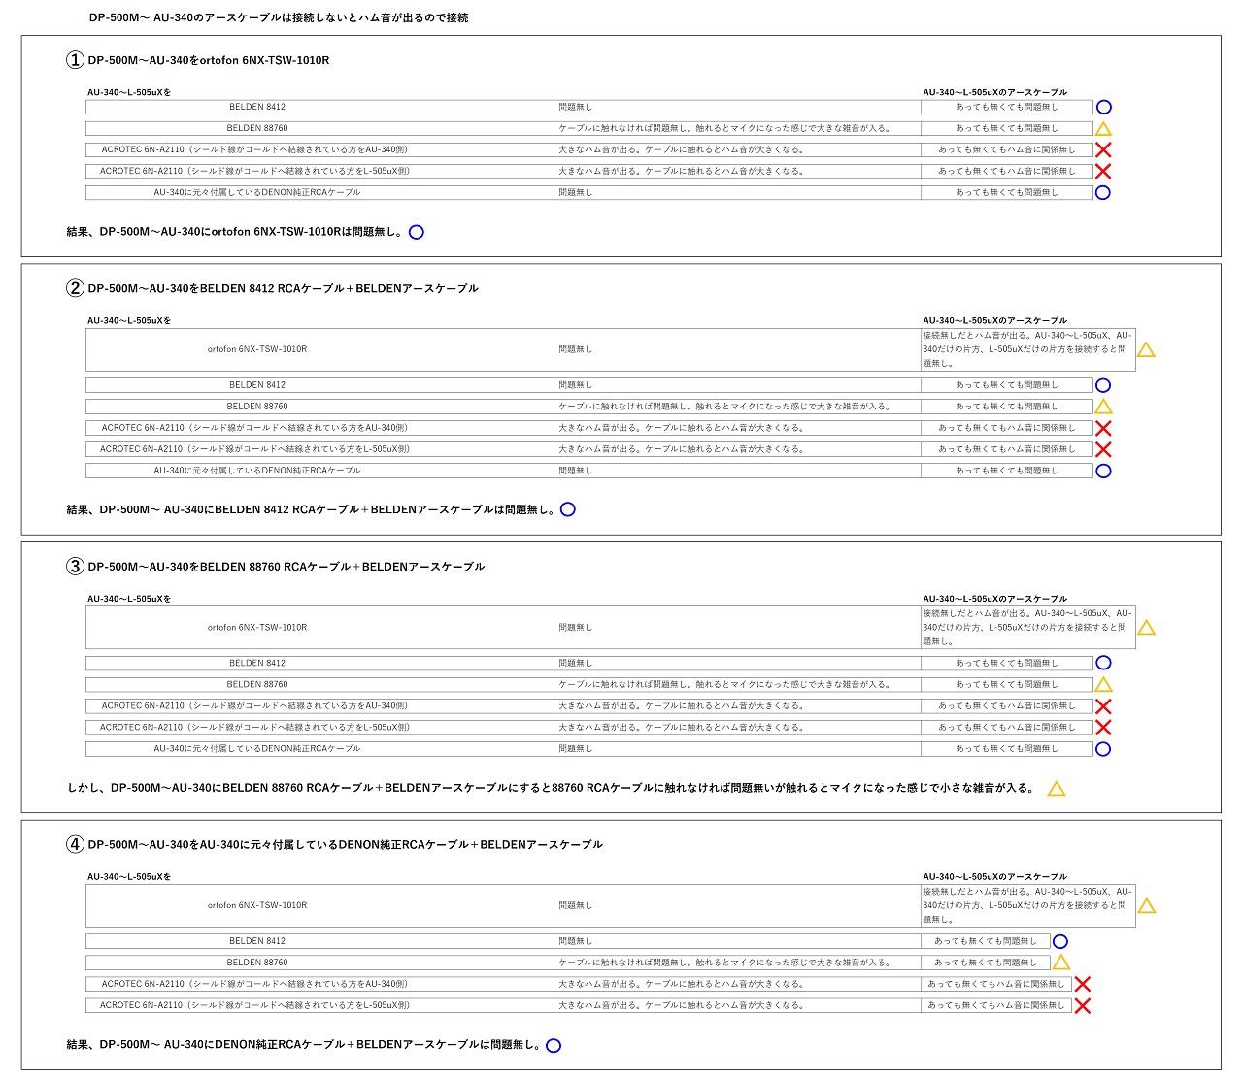
Task: Click column header 'AU-340～L-505uXを' in section ②
Action: click(x=129, y=320)
